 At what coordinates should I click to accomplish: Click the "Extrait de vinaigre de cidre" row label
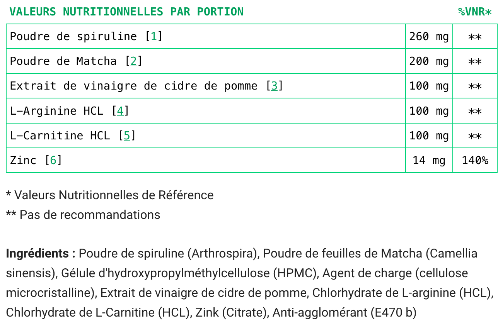pos(133,86)
